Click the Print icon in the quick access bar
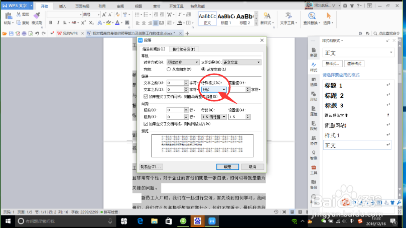The image size is (406, 228). tap(24, 34)
